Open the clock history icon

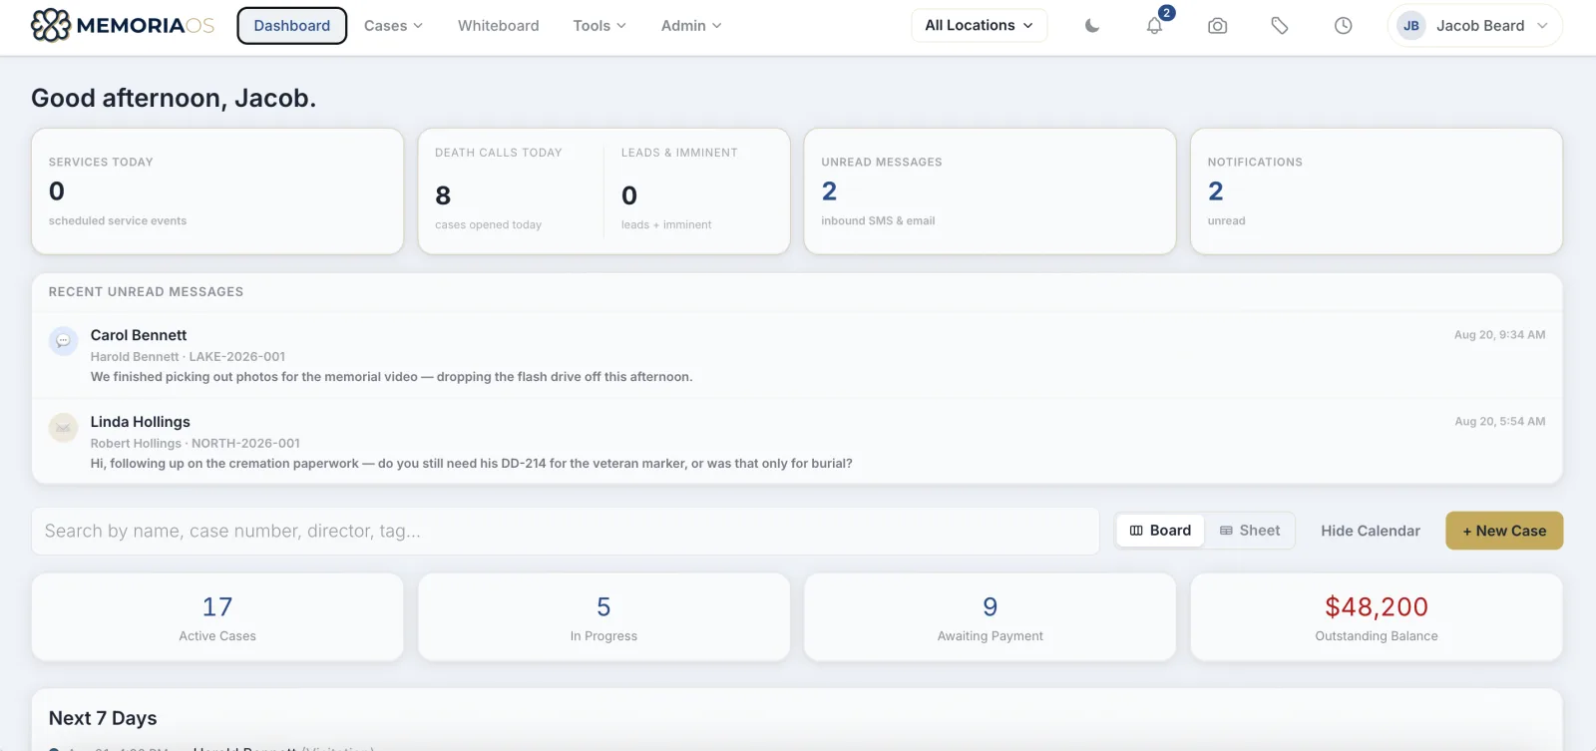(1344, 26)
